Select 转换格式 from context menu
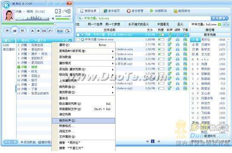Image resolution: width=232 pixels, height=153 pixels. pyautogui.click(x=83, y=126)
